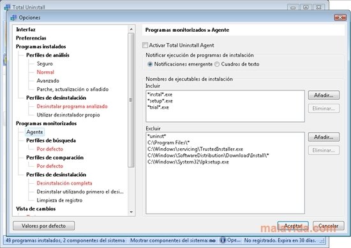Viewport: 351px width, 248px height.
Task: Select Utilizar desinstalador propio profile
Action: tap(68, 115)
